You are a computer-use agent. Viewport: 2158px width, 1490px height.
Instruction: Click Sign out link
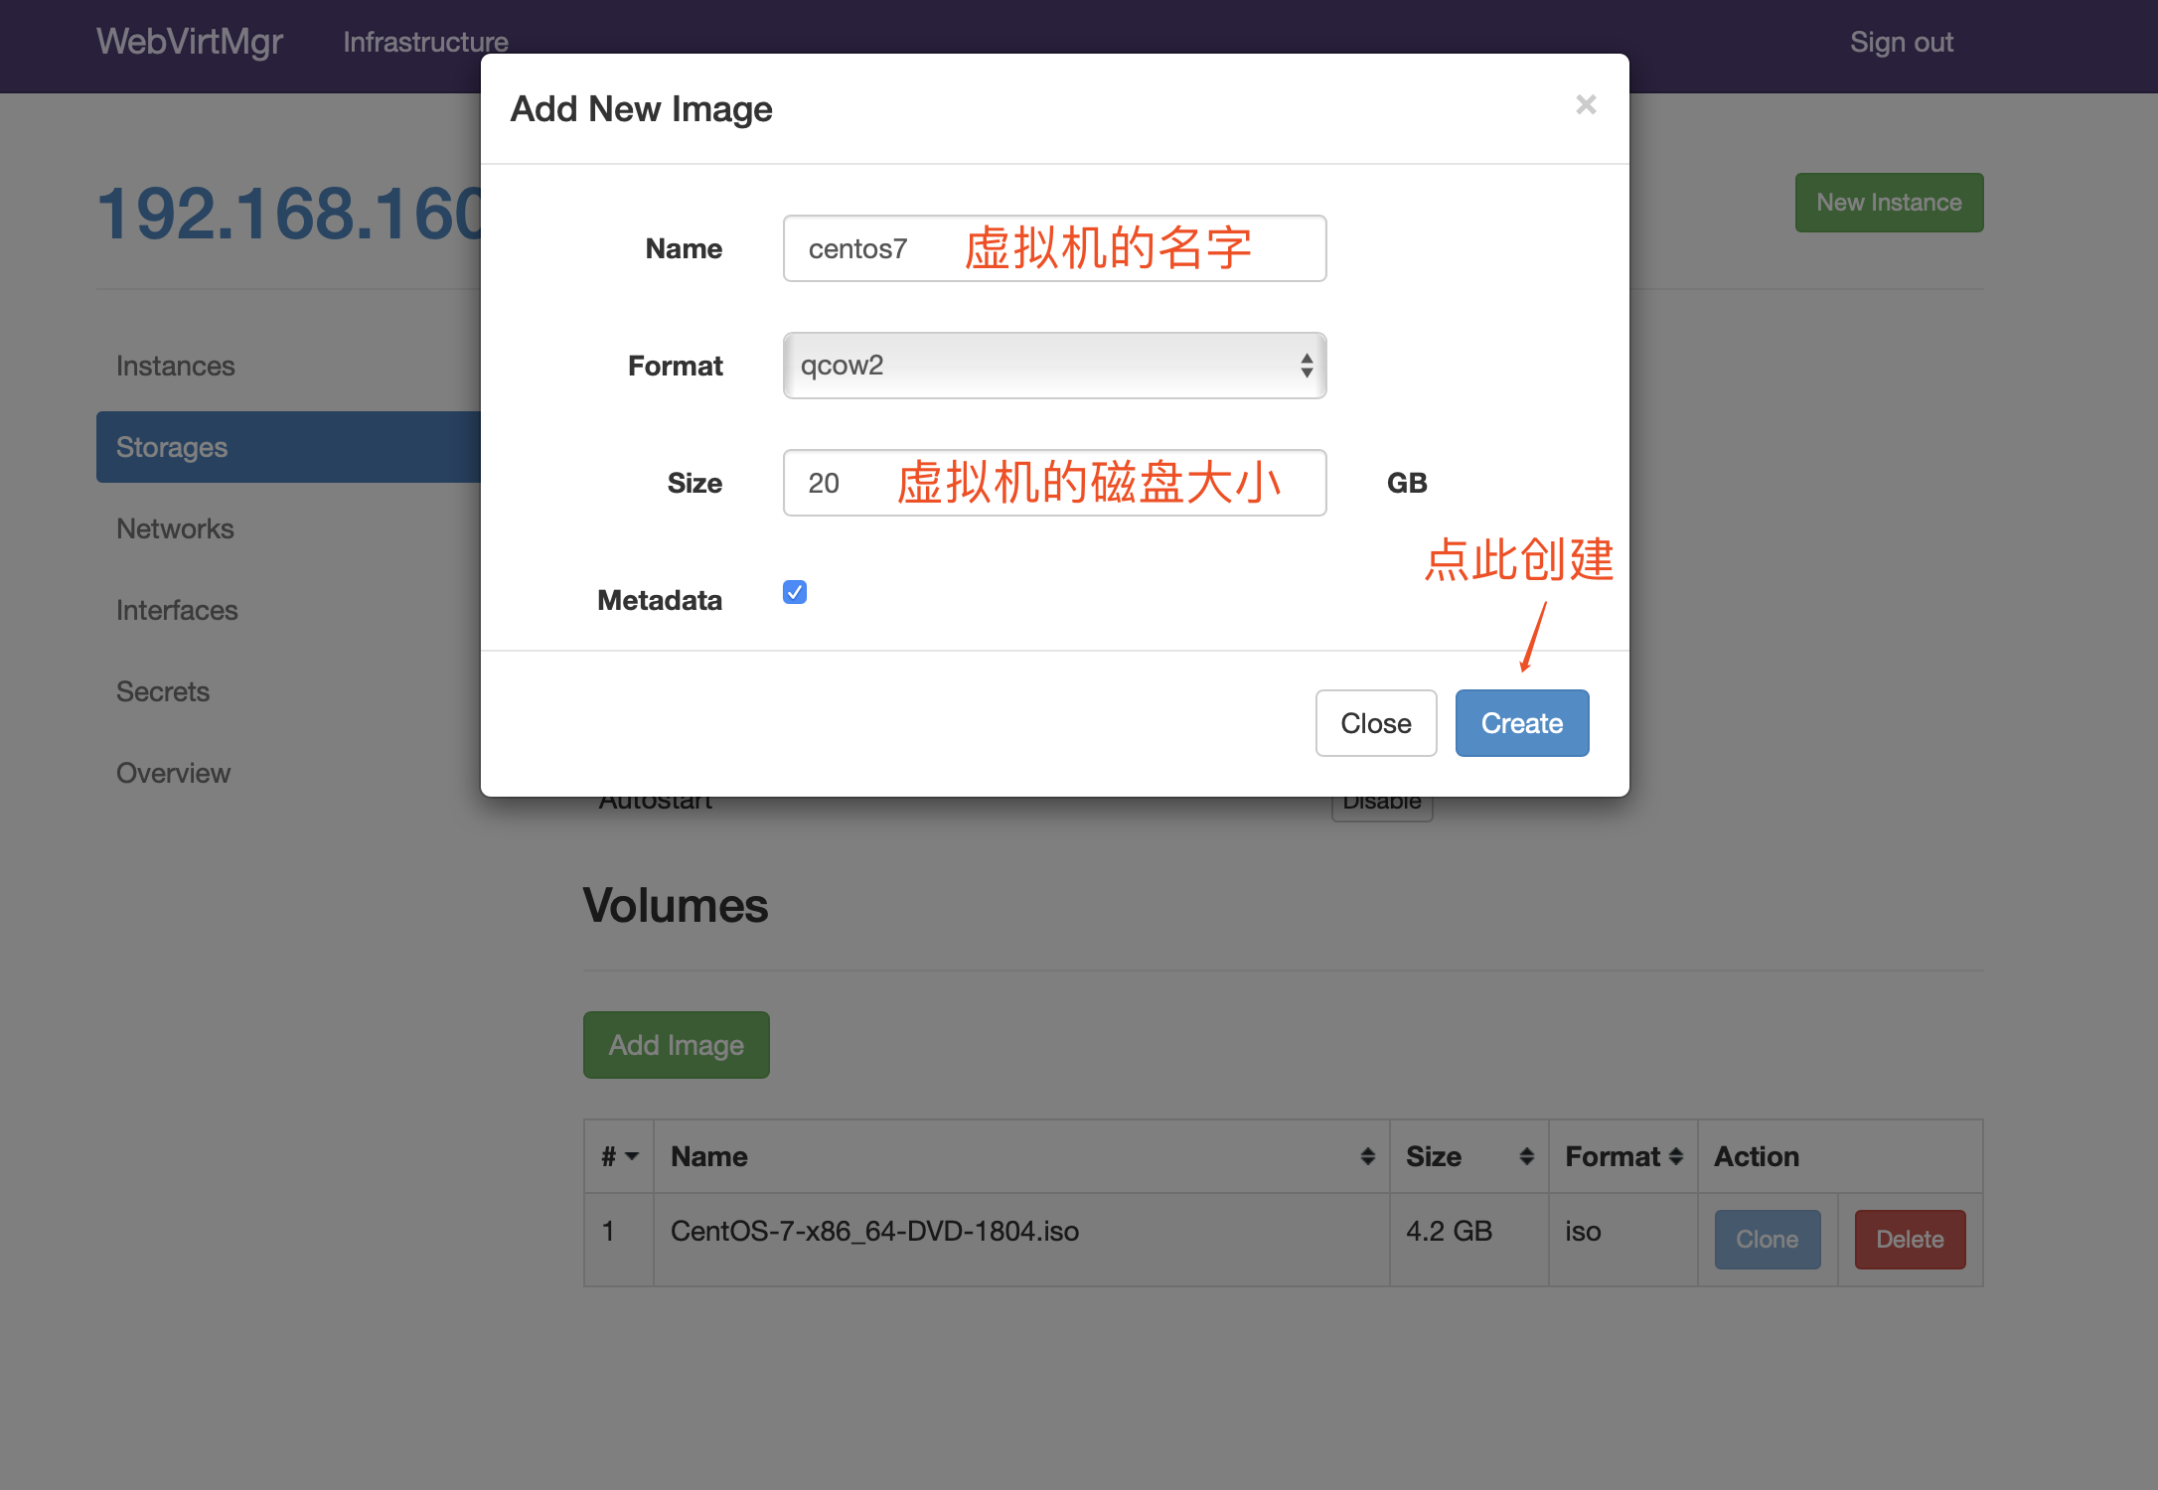(x=1901, y=43)
